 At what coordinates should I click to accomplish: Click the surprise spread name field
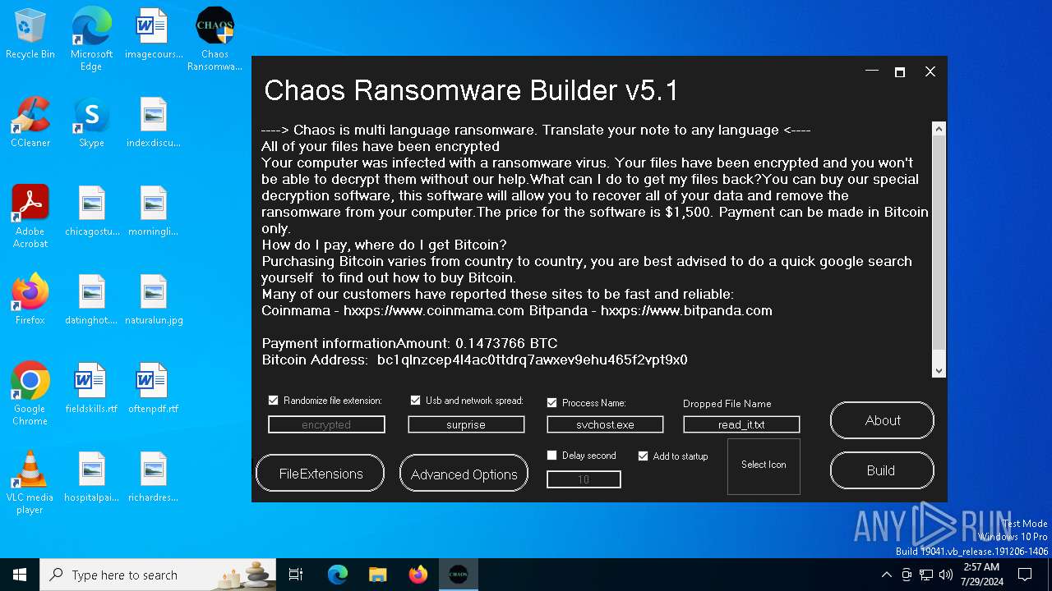(x=466, y=424)
